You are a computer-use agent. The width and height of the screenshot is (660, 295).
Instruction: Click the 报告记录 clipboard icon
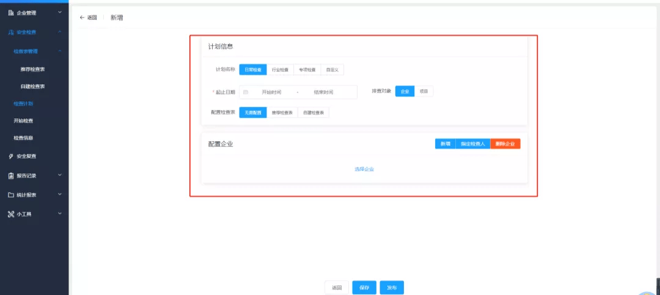click(x=11, y=175)
